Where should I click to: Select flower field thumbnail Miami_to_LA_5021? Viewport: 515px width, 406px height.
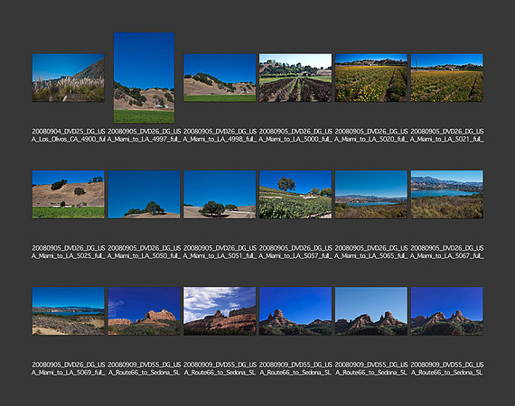coord(446,78)
